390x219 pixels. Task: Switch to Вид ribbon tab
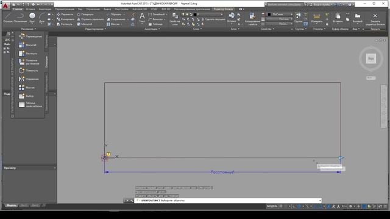click(80, 9)
